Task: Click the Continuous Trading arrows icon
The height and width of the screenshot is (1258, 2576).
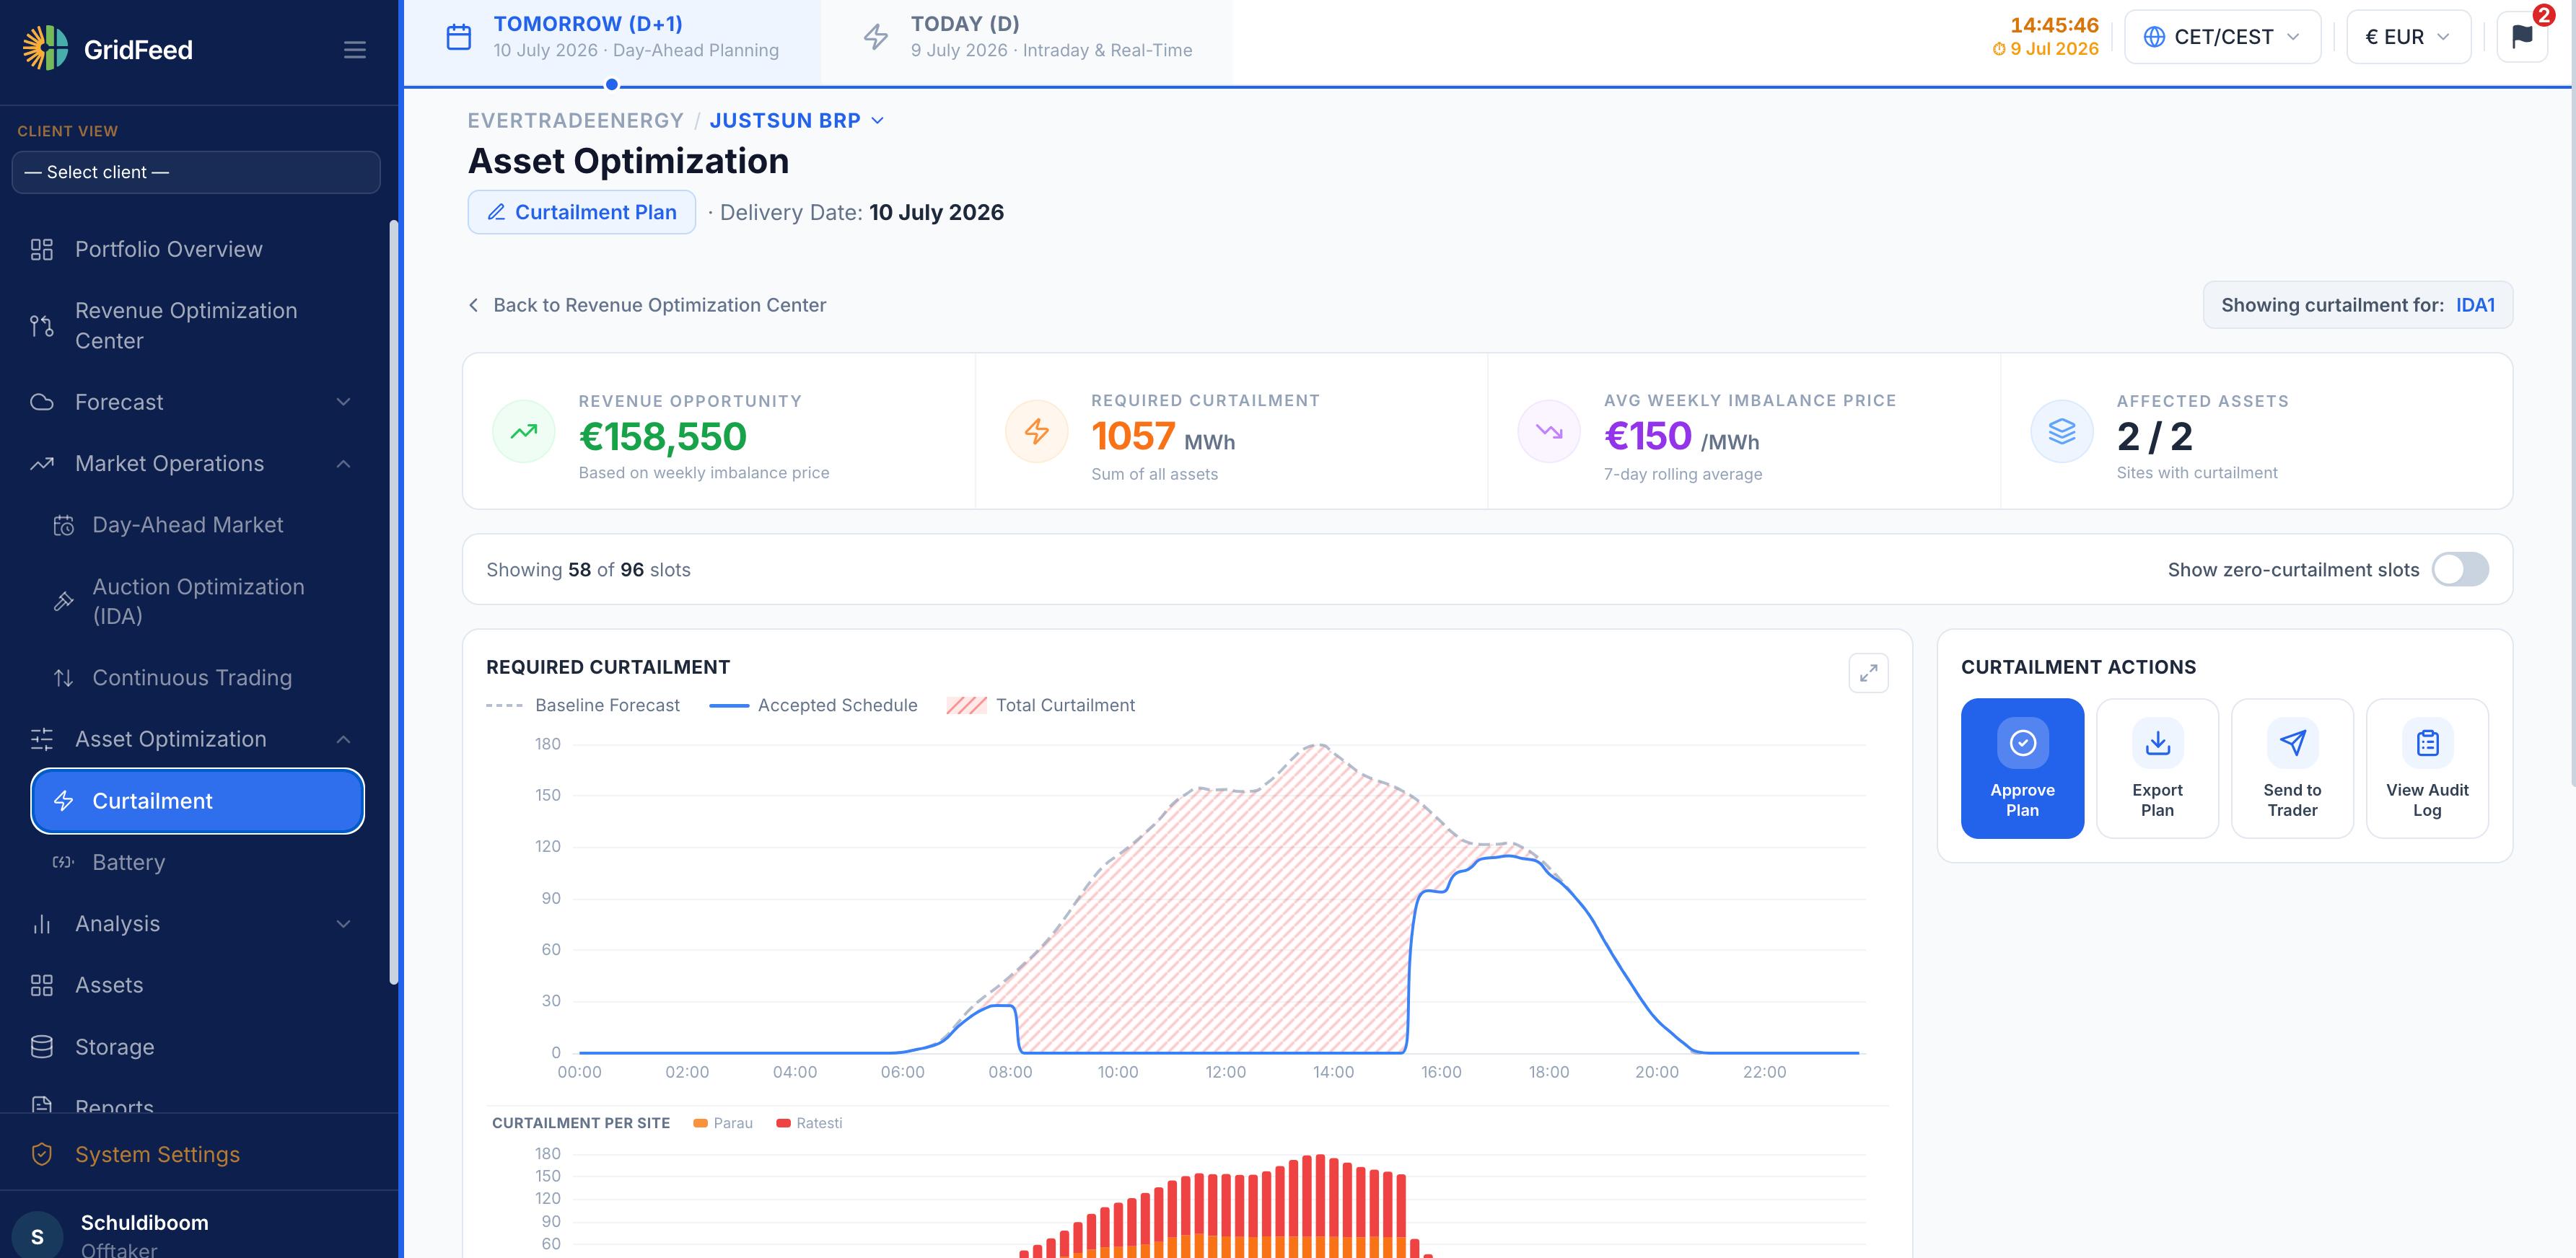Action: pyautogui.click(x=63, y=678)
